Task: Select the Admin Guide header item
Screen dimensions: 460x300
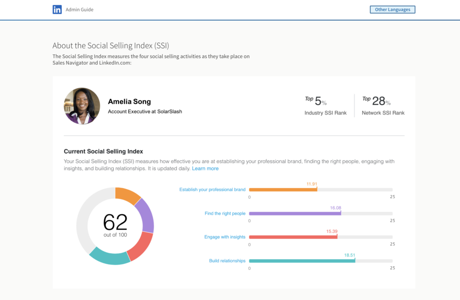Action: (79, 9)
